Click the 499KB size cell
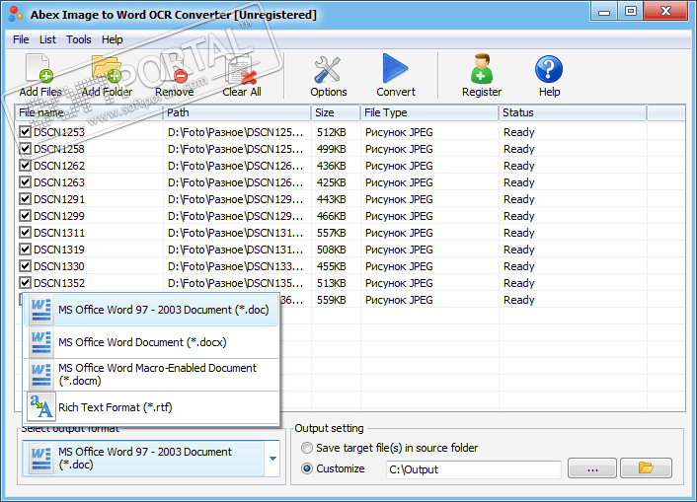Viewport: 697px width, 502px height. click(x=331, y=149)
